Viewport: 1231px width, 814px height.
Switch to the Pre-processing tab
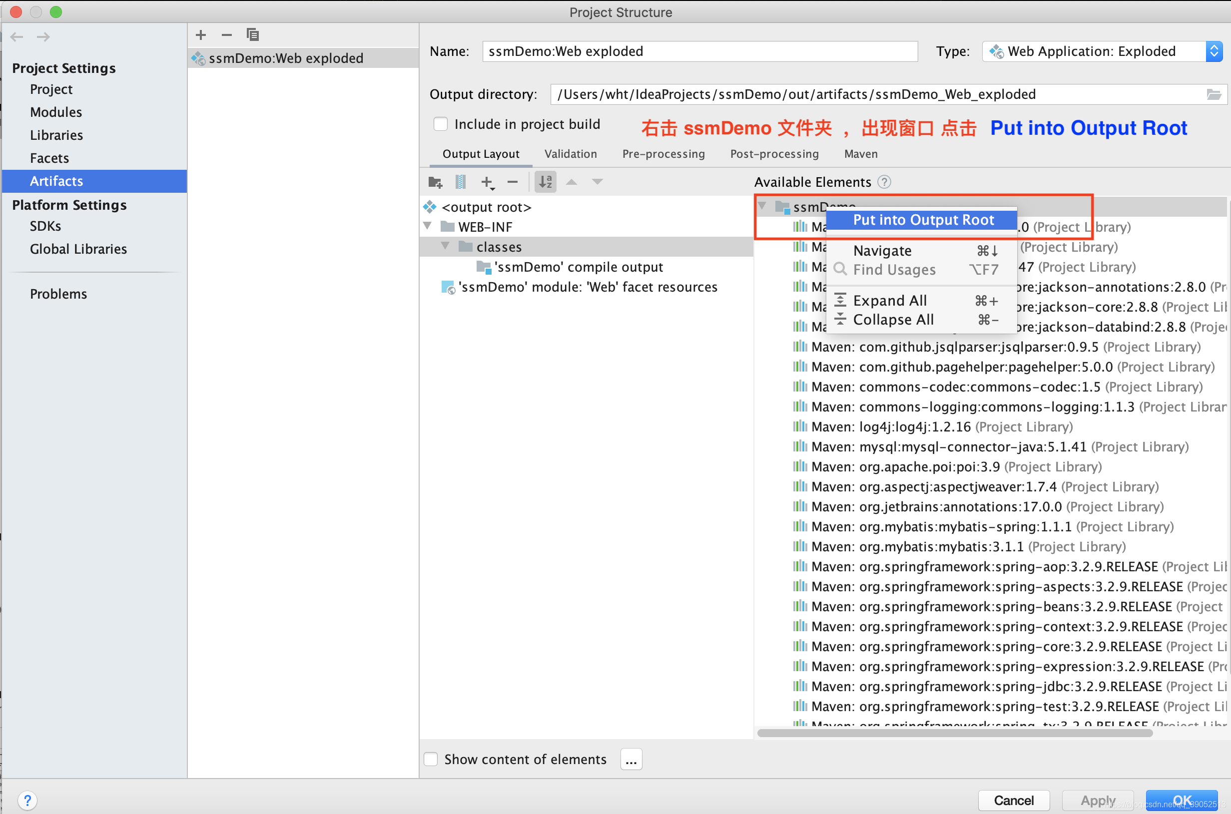coord(663,154)
